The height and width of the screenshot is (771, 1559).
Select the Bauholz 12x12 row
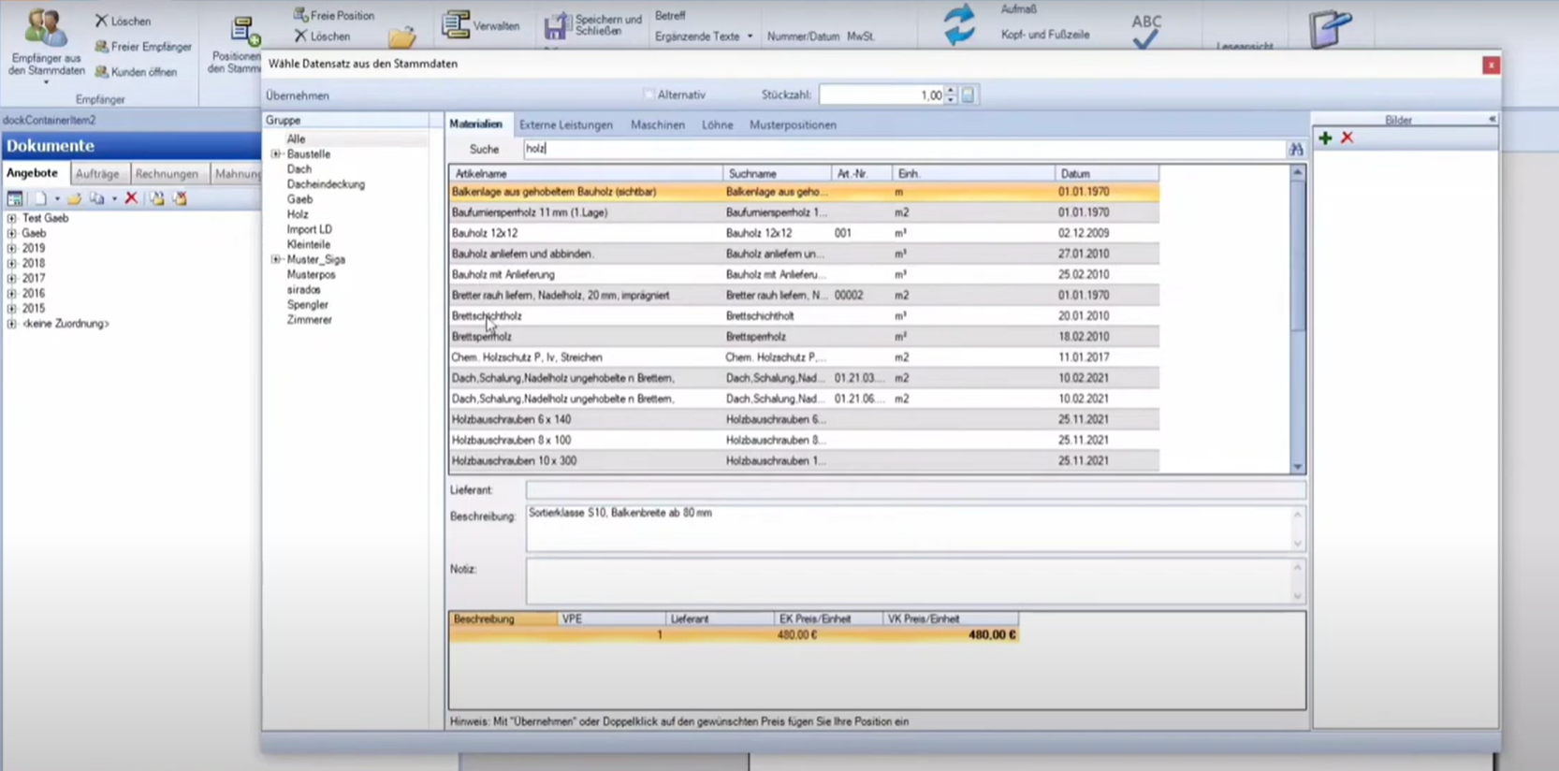pos(804,233)
